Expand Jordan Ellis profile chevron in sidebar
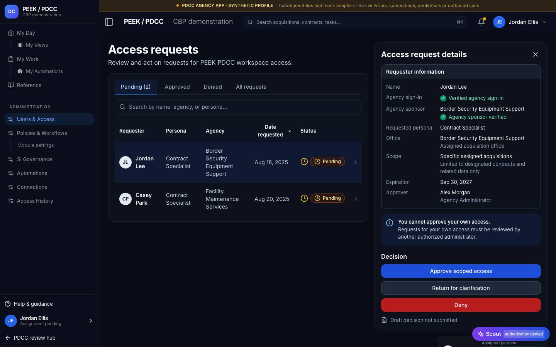Viewport: 556px width, 347px height. coord(91,321)
